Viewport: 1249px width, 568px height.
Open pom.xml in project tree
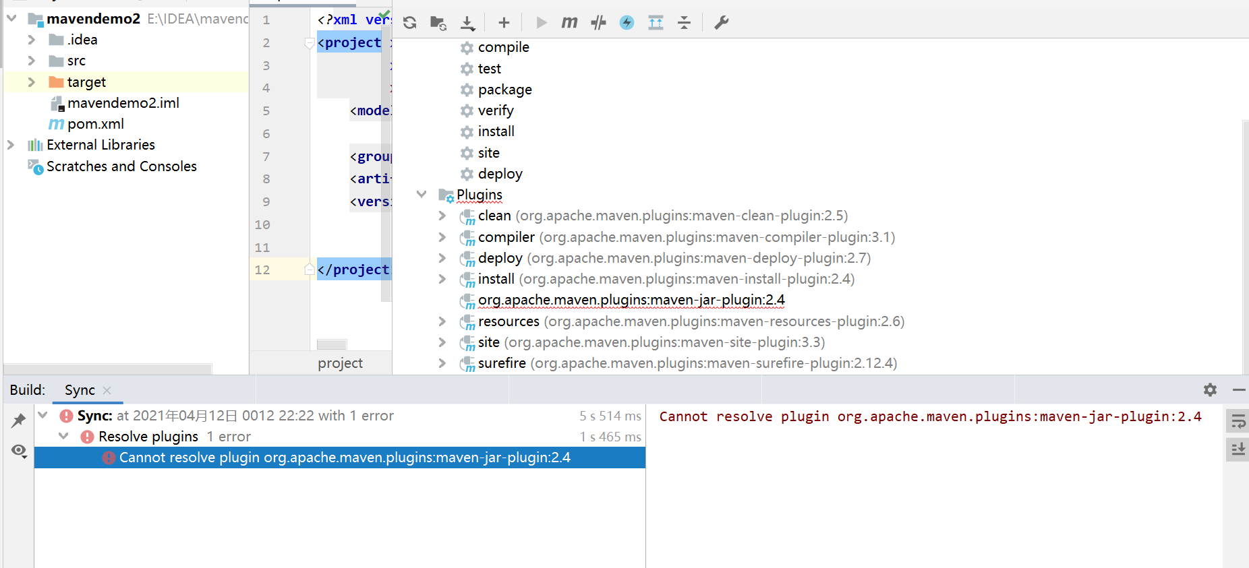[x=96, y=124]
